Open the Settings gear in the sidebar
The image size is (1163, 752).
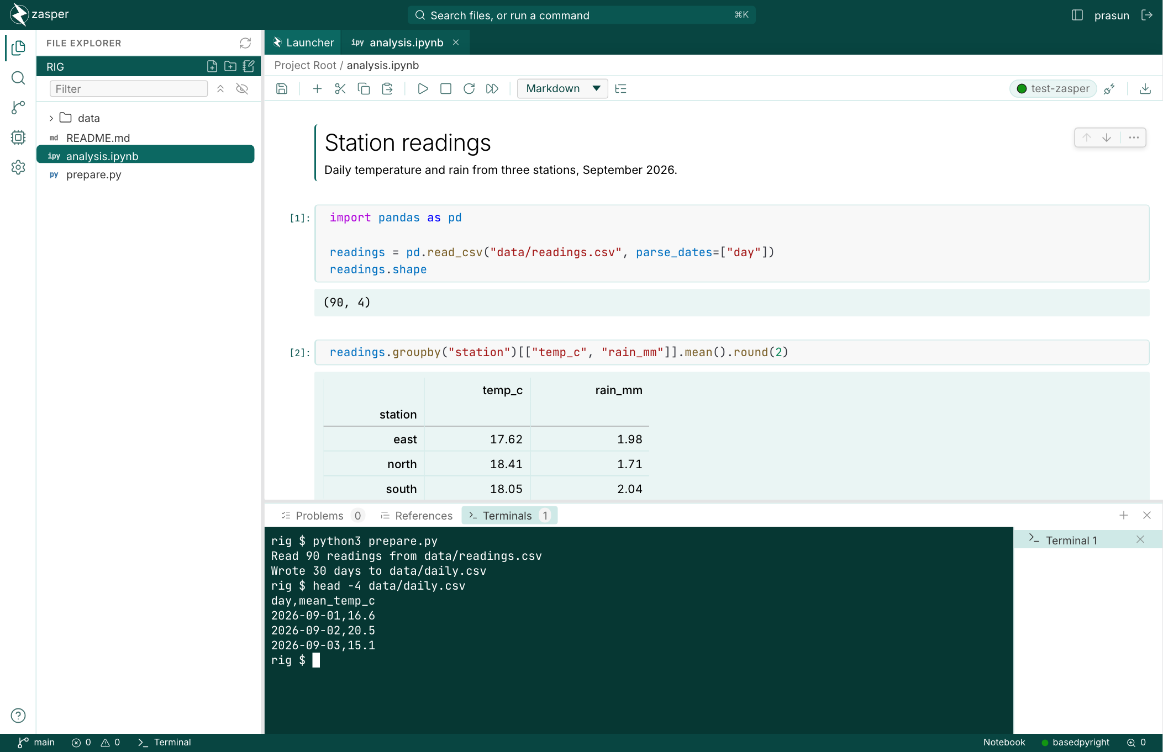18,167
